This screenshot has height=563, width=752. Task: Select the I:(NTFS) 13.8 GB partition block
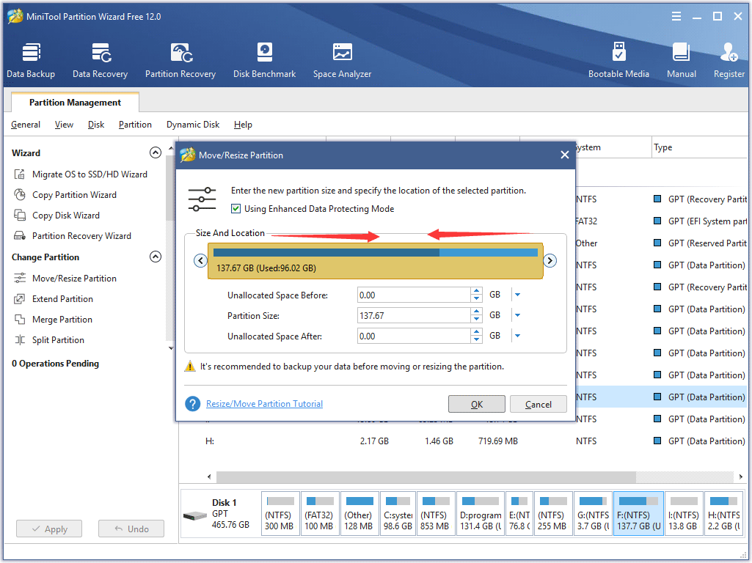point(684,514)
